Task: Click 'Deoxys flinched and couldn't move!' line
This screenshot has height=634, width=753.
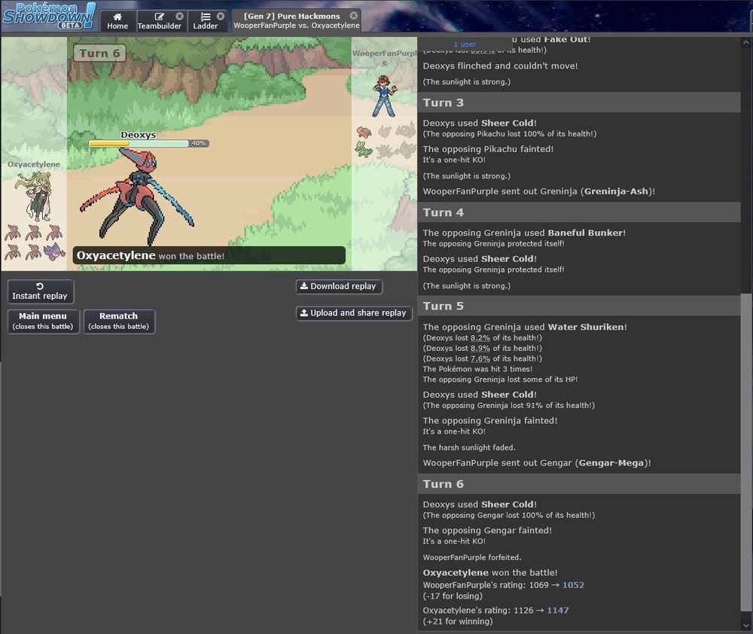Action: pyautogui.click(x=501, y=66)
